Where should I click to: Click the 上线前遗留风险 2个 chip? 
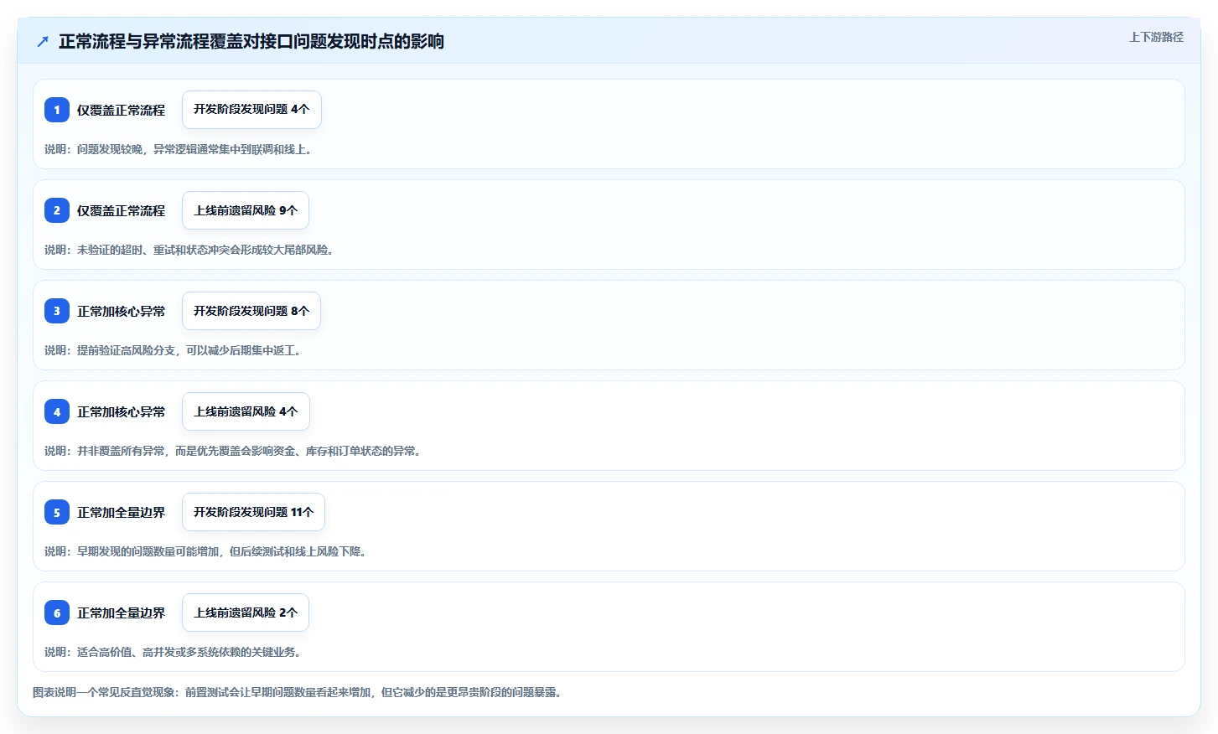tap(246, 613)
